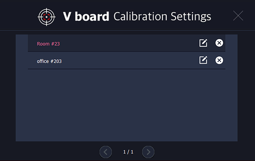Go to the next page of calibrations
The image size is (255, 161).
tap(148, 152)
